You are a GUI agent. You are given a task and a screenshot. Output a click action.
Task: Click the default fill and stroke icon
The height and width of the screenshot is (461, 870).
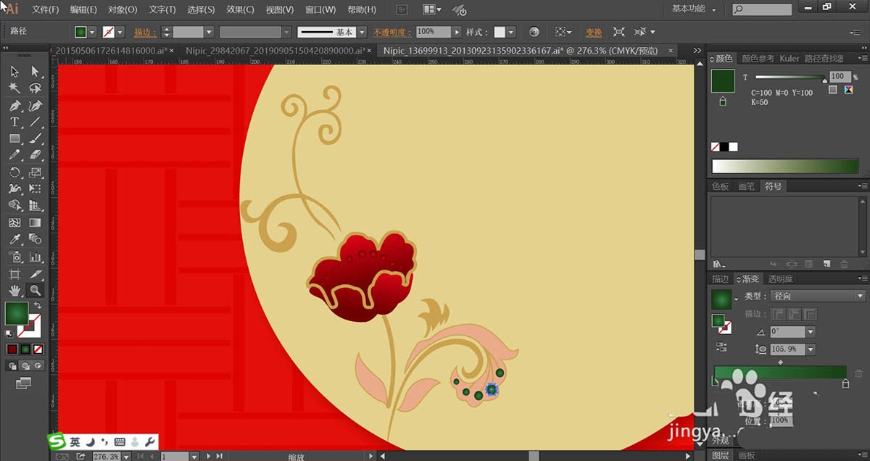pyautogui.click(x=9, y=334)
